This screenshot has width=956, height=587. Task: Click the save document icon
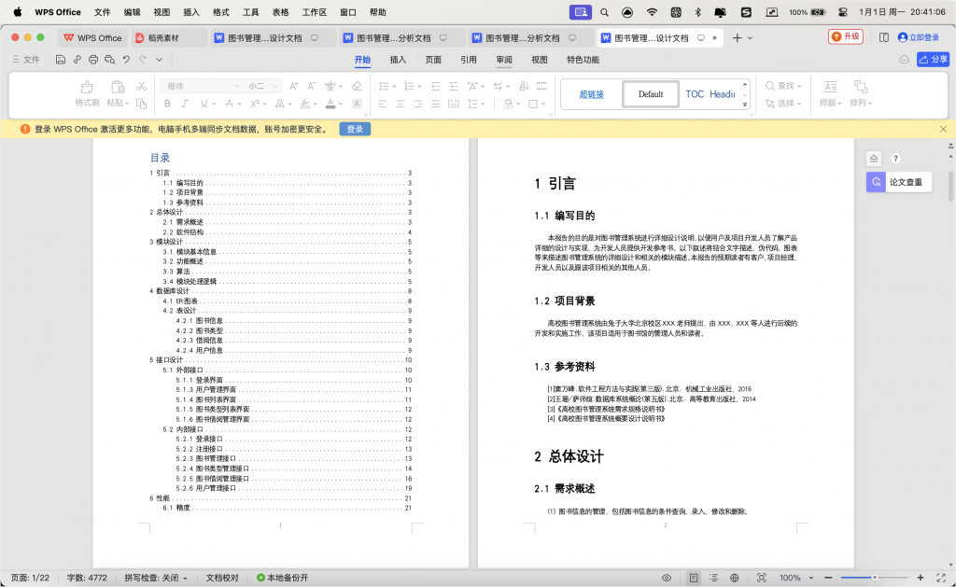coord(60,59)
